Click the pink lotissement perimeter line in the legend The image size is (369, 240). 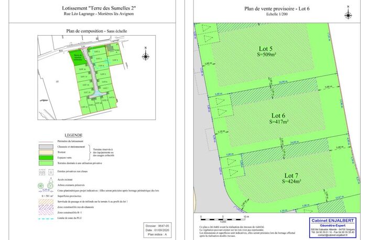(46, 142)
